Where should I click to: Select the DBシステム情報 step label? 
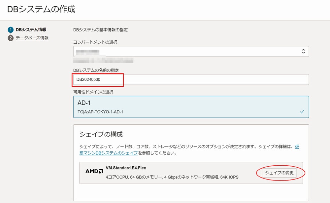click(31, 30)
